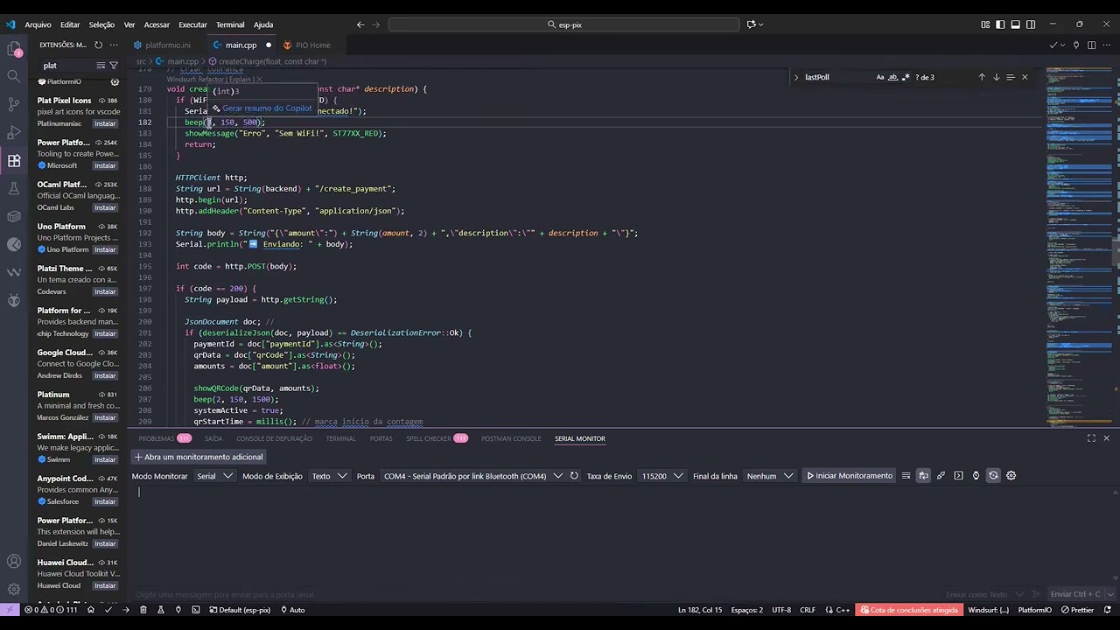Expand the find widget replace chevron

click(796, 77)
